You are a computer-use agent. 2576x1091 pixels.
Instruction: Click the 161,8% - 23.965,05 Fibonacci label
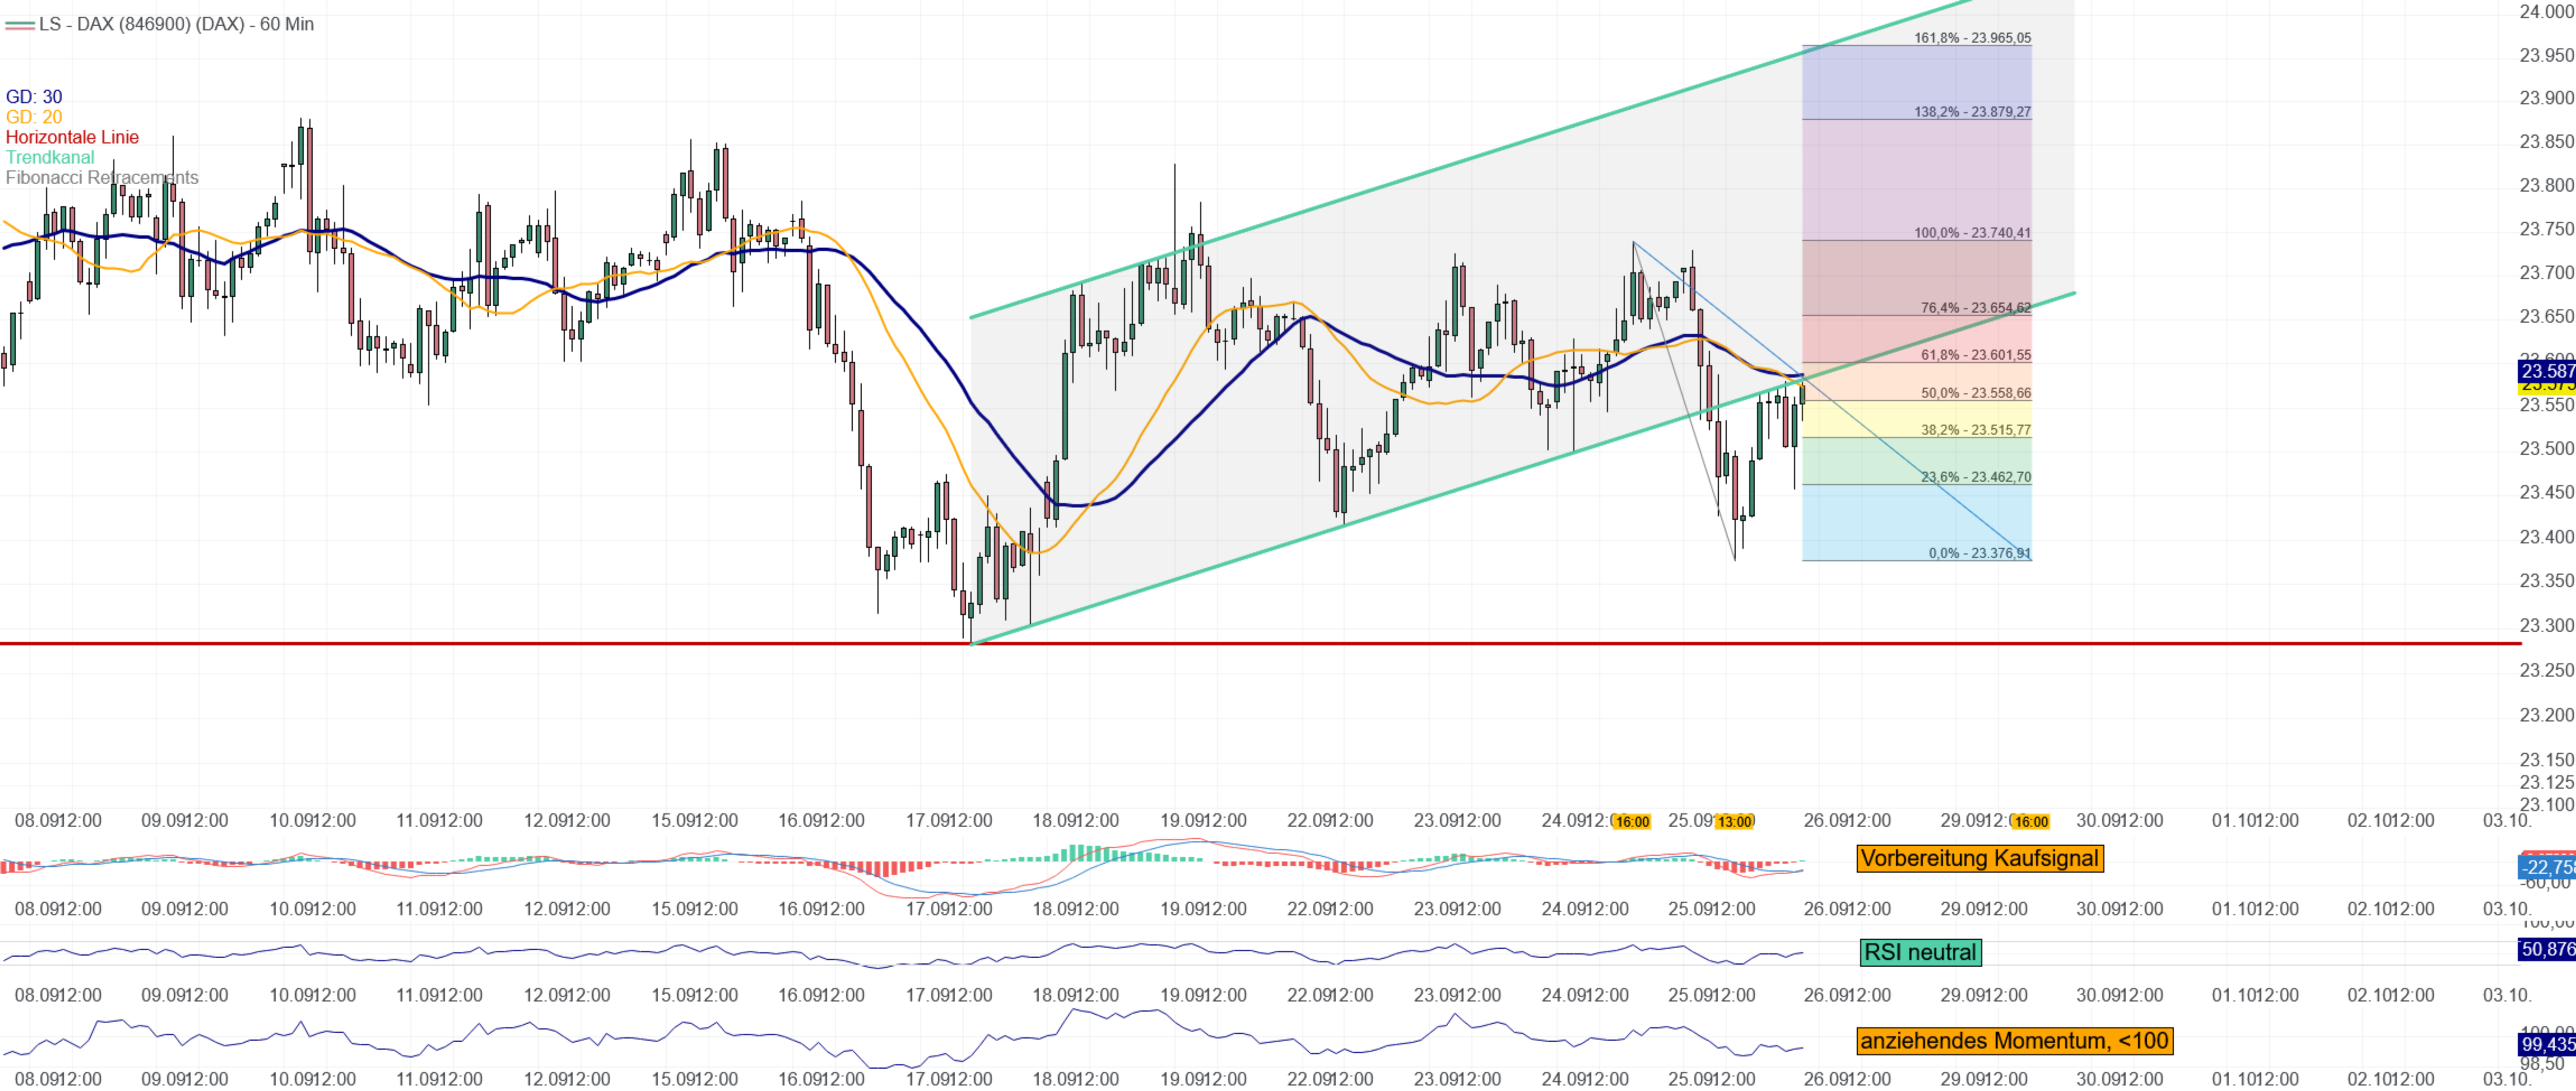point(1972,38)
